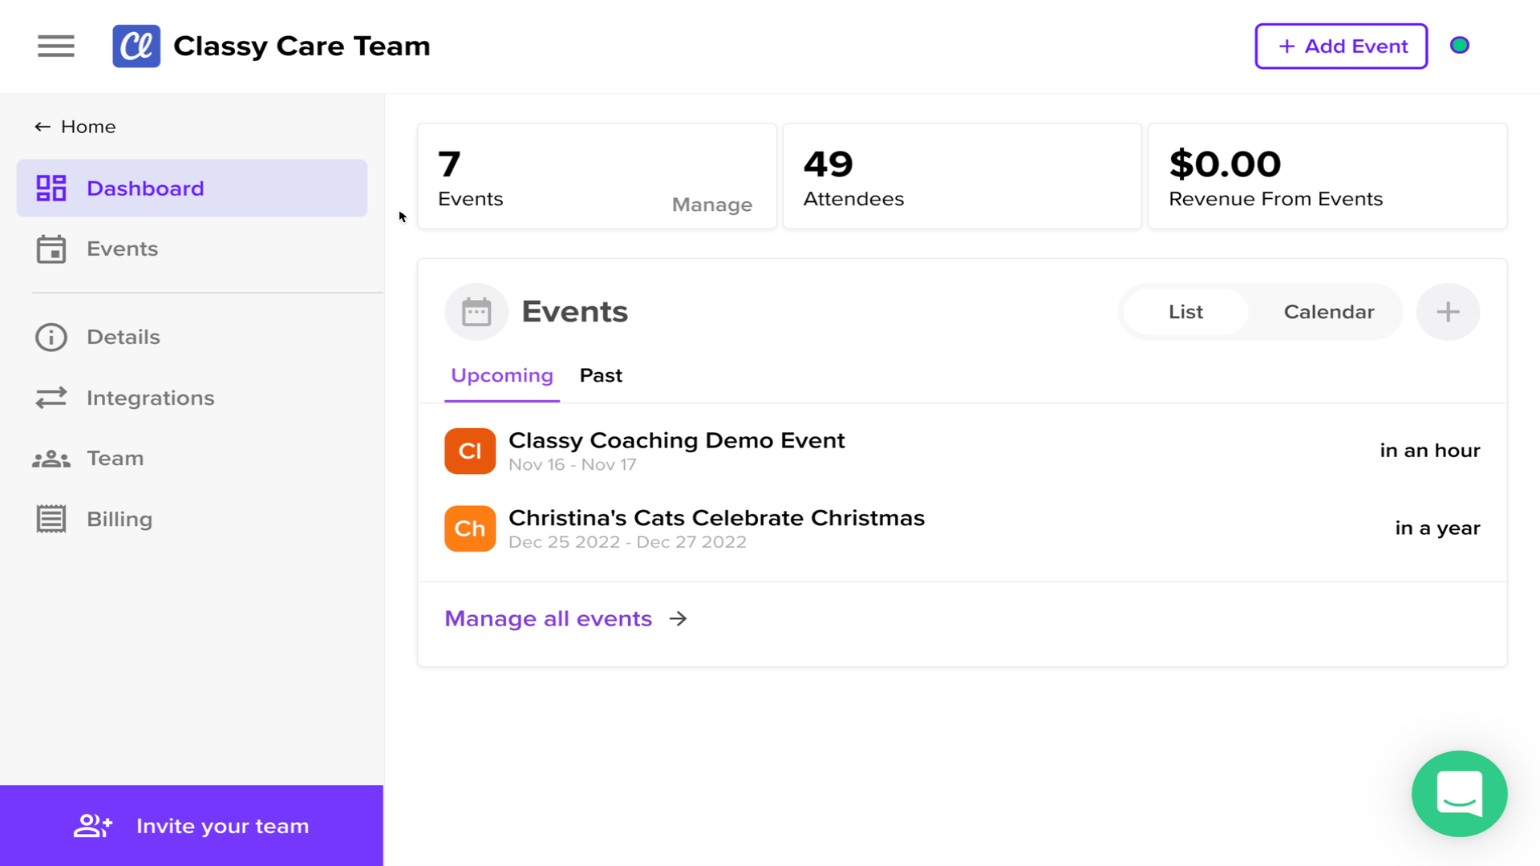Viewport: 1540px width, 866px height.
Task: Open Billing in the sidebar
Action: pyautogui.click(x=192, y=519)
